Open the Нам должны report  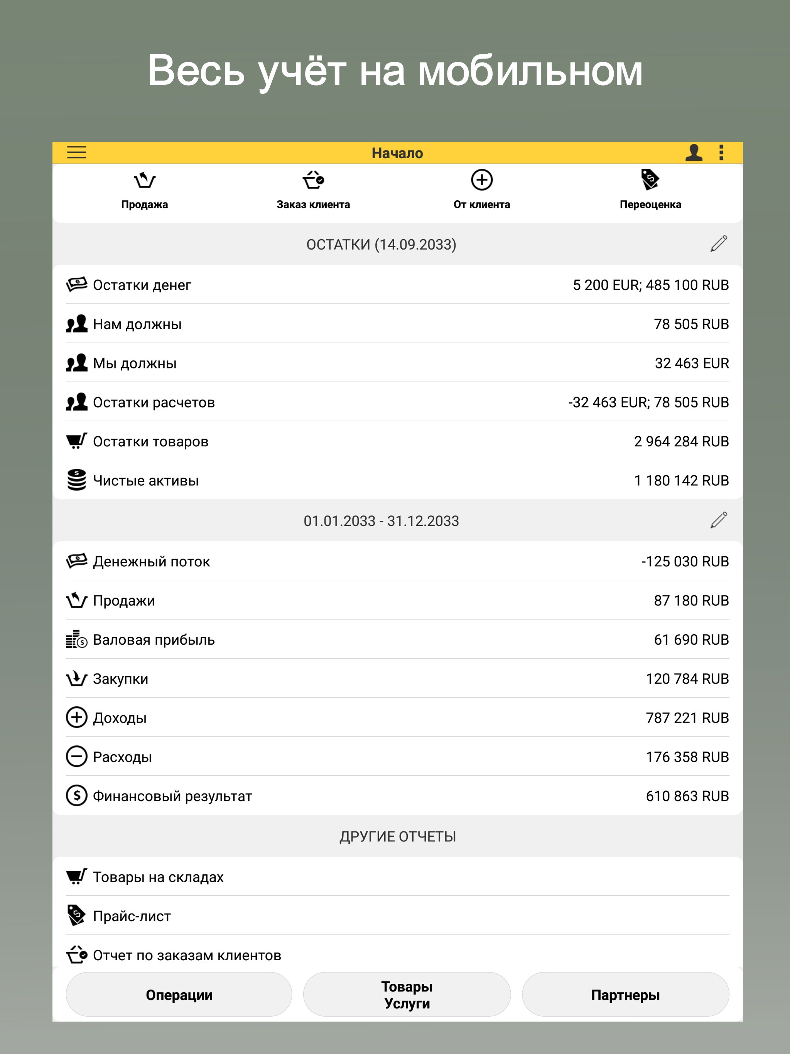[x=397, y=324]
